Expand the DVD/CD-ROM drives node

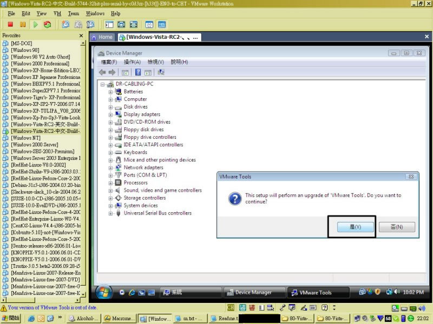point(110,122)
